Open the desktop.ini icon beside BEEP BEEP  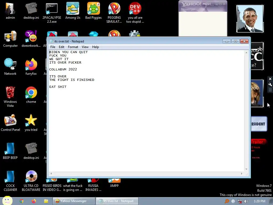pyautogui.click(x=31, y=151)
